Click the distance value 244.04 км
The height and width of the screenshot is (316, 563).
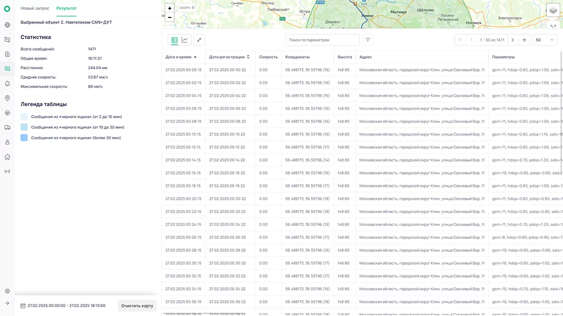pyautogui.click(x=98, y=68)
